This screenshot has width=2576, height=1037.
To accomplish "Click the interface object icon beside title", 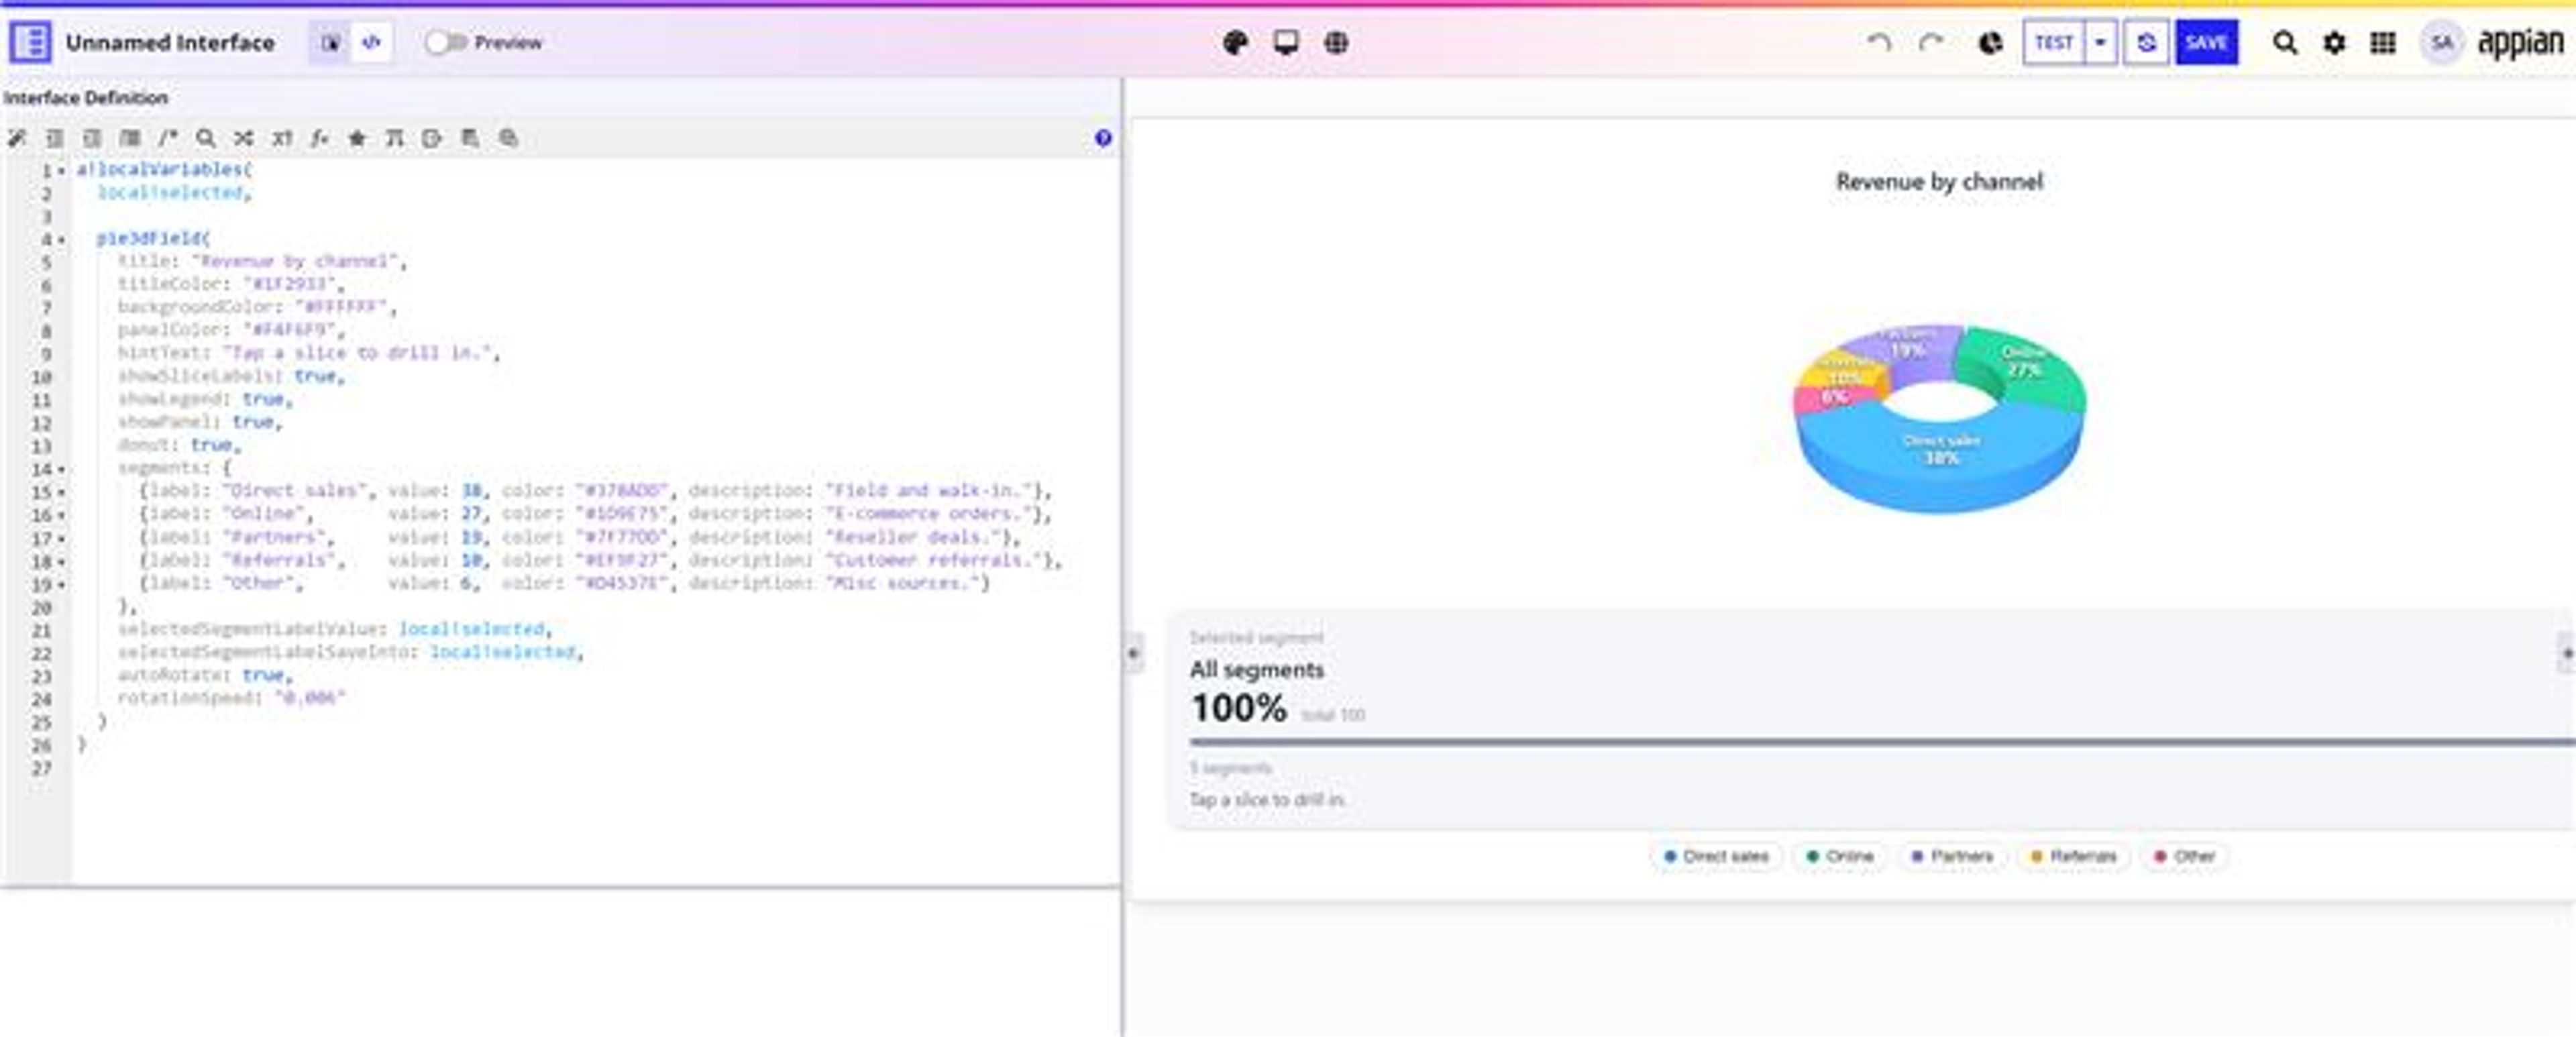I will 30,42.
